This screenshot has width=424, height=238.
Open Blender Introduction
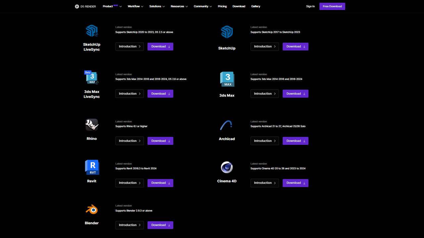click(130, 225)
